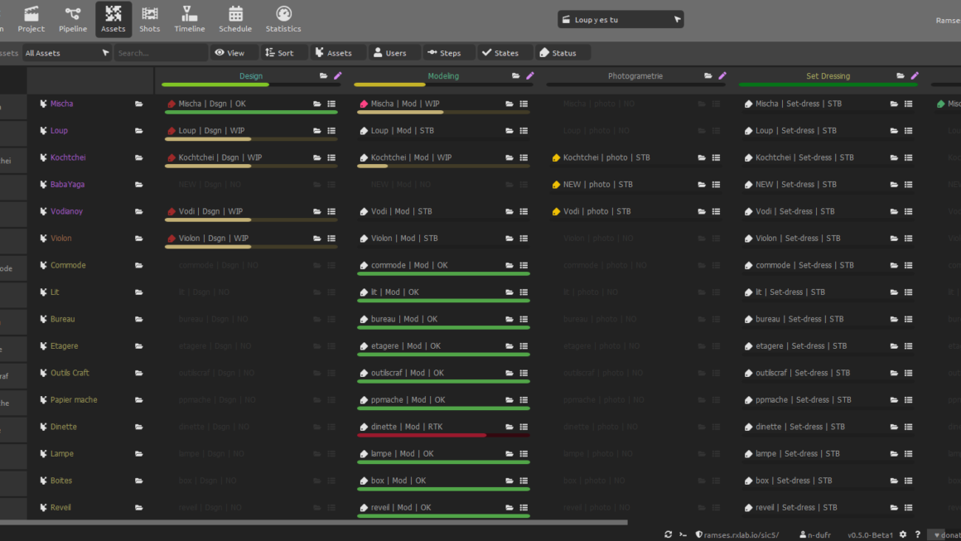Screen dimensions: 961x541
Task: Open the settings gear in status bar
Action: coord(903,534)
